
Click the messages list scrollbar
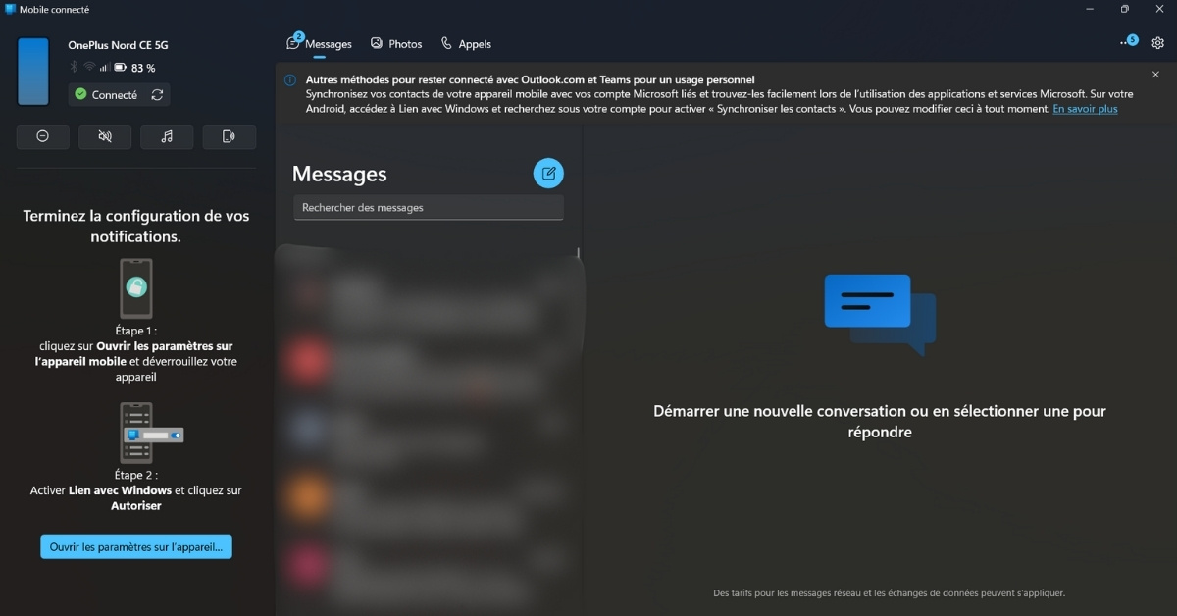click(578, 253)
